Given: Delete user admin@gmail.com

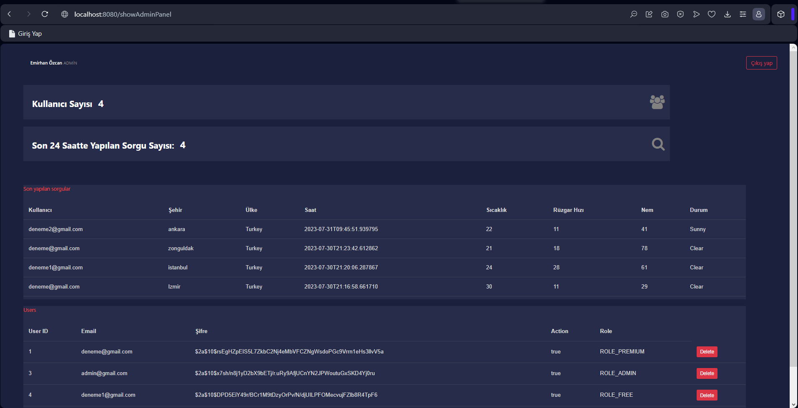Looking at the screenshot, I should coord(707,373).
